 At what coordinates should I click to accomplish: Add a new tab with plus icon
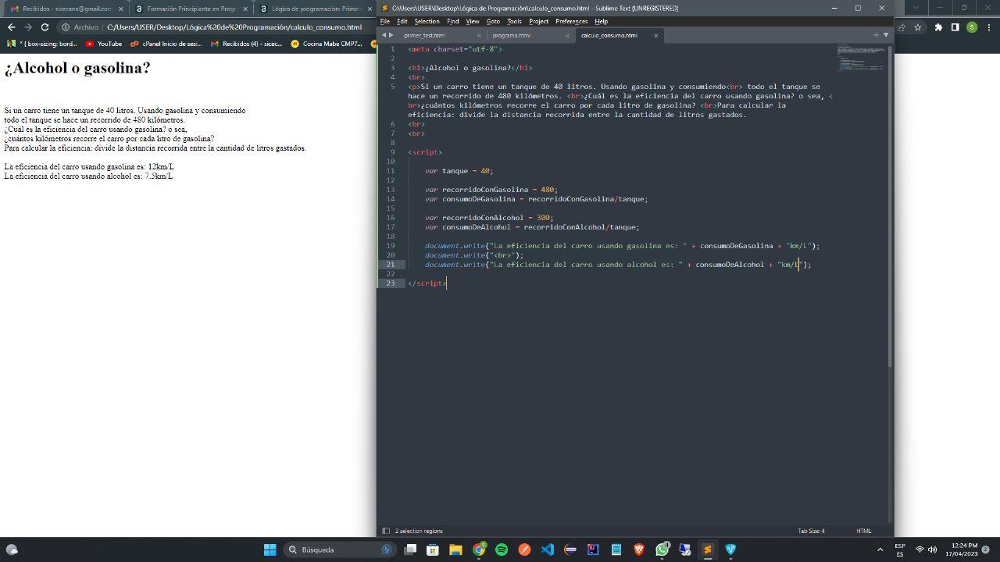point(876,35)
